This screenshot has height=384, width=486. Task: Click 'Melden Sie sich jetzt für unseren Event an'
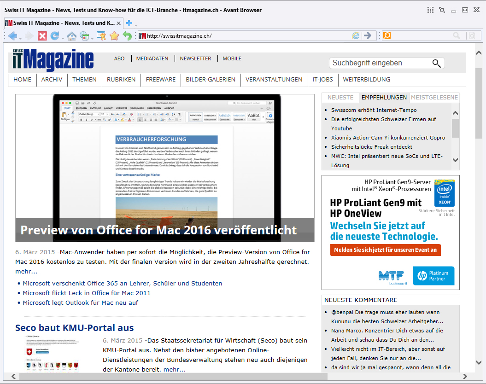coord(385,250)
